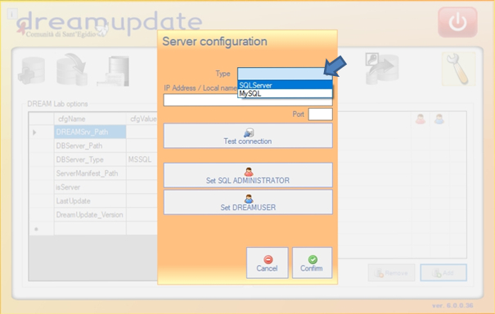Click the red power exit icon

click(x=457, y=22)
